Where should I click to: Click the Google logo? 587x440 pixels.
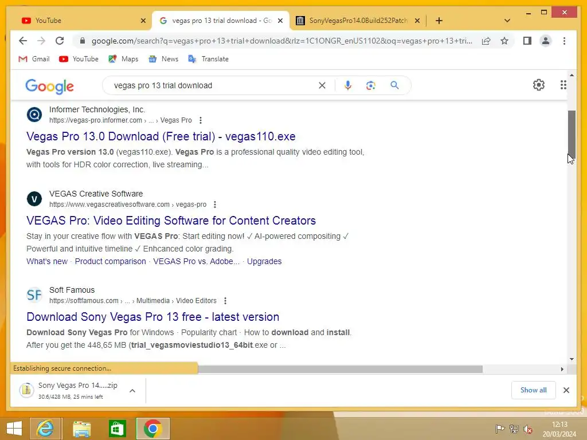(49, 86)
